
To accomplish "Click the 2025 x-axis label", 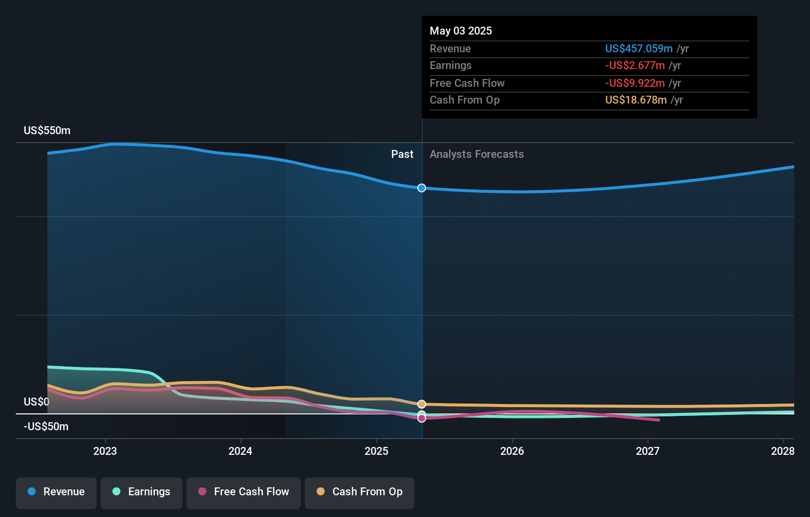I will click(376, 451).
